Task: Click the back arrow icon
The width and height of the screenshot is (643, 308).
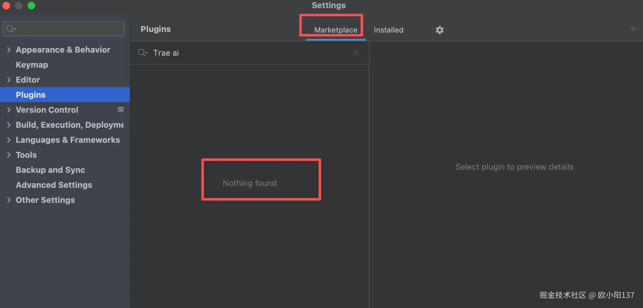Action: (x=634, y=29)
